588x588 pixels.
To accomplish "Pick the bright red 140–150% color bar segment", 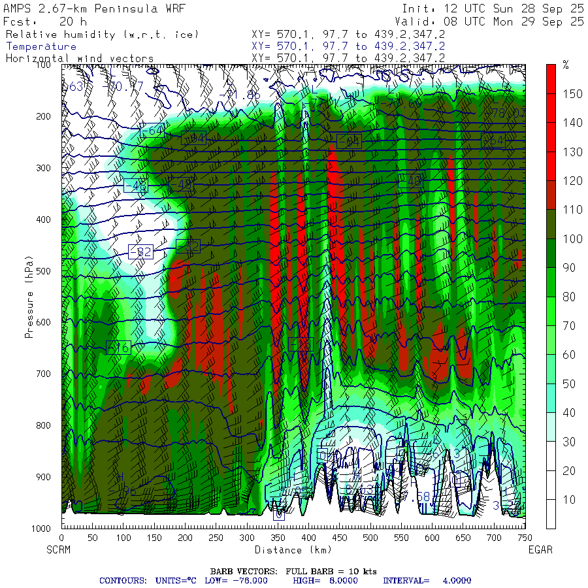I will pyautogui.click(x=551, y=108).
